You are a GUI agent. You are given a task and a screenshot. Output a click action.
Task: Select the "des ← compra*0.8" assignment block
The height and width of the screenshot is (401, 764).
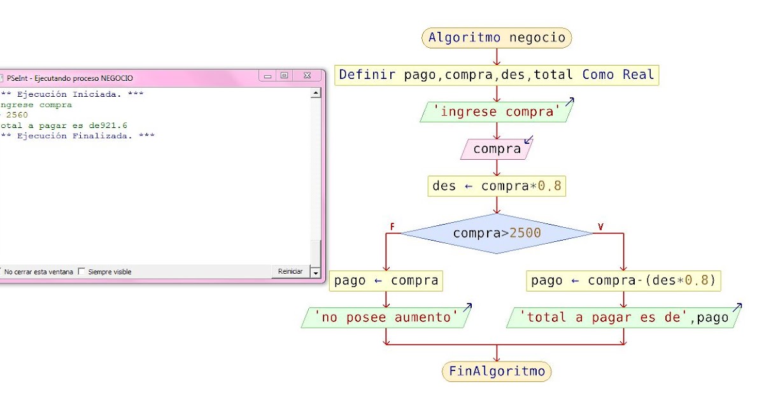pos(497,186)
